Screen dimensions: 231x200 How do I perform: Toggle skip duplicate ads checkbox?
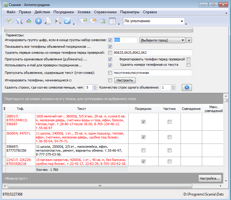click(x=110, y=59)
